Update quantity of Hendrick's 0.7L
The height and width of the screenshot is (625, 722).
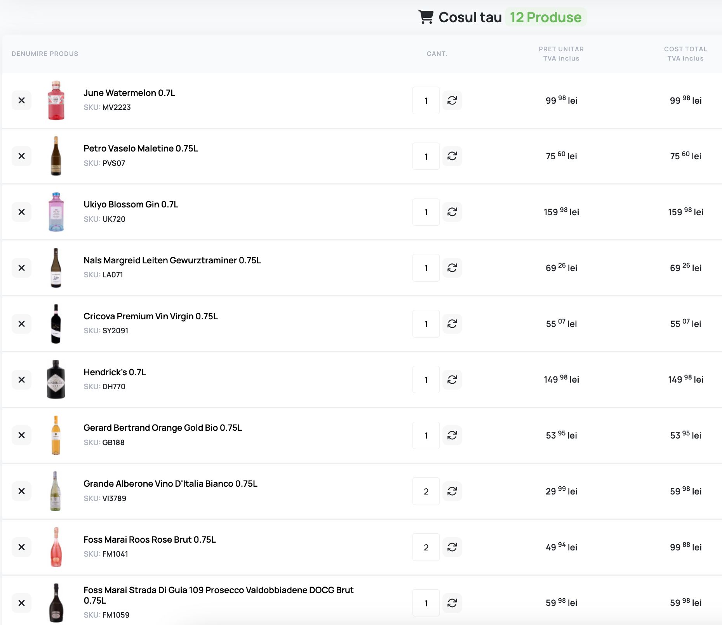pyautogui.click(x=452, y=380)
